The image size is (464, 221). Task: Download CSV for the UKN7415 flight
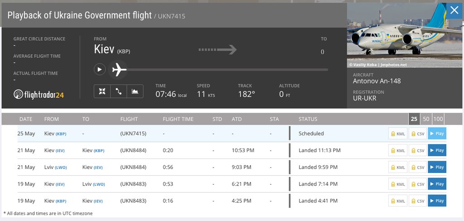[x=417, y=134]
